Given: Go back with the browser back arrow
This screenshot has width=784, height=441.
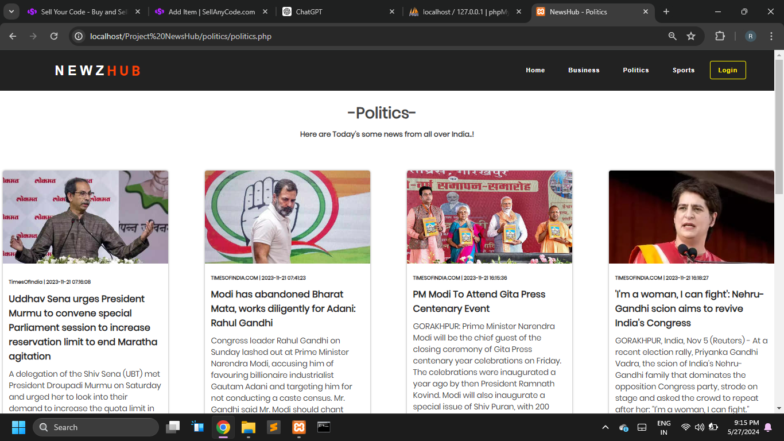Looking at the screenshot, I should [13, 36].
